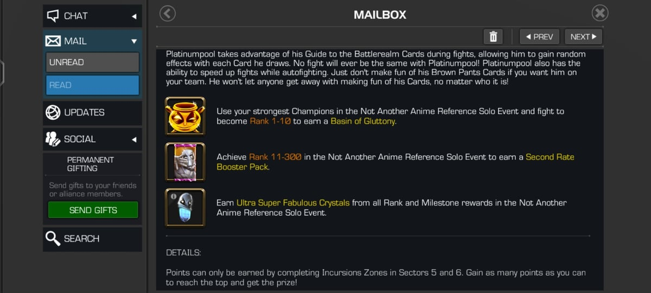Image resolution: width=651 pixels, height=293 pixels.
Task: Click the chat speech bubble icon
Action: [x=53, y=16]
